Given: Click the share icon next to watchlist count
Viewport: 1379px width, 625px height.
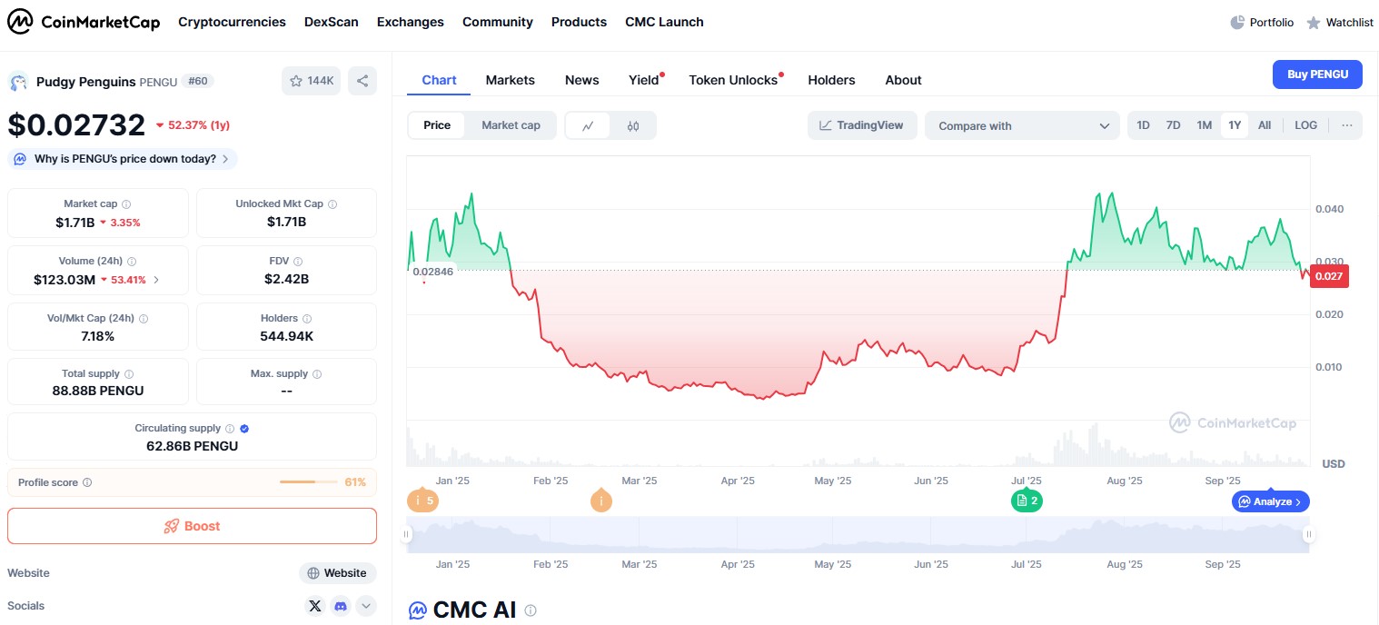Looking at the screenshot, I should 362,81.
